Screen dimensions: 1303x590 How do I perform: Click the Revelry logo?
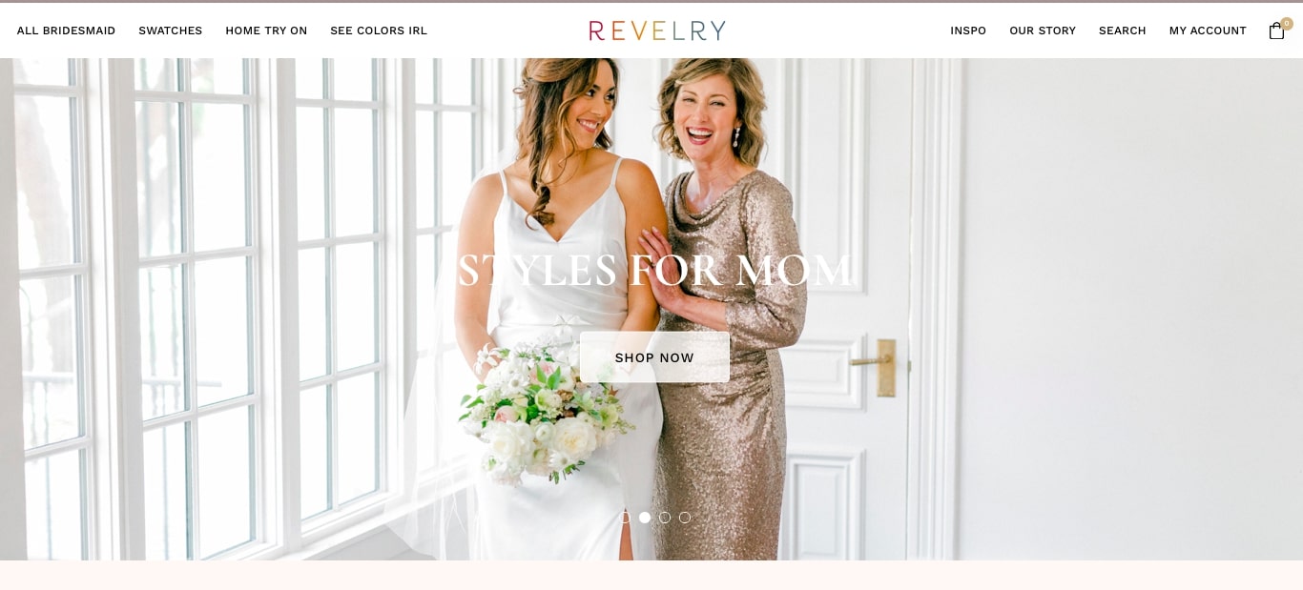tap(657, 31)
